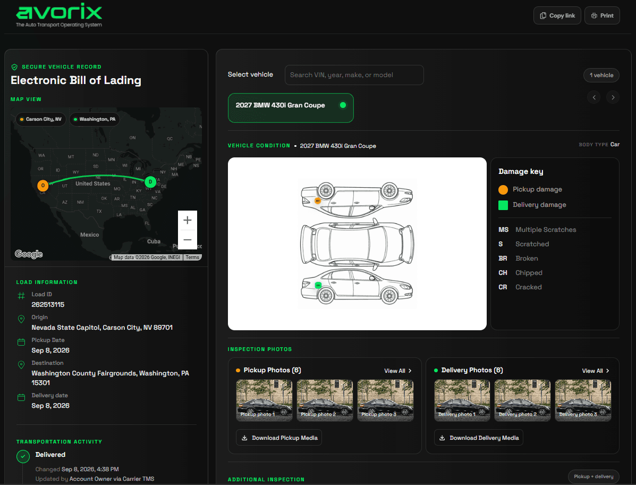The image size is (636, 485).
Task: Click the Pickup Date calendar icon
Action: click(x=21, y=342)
